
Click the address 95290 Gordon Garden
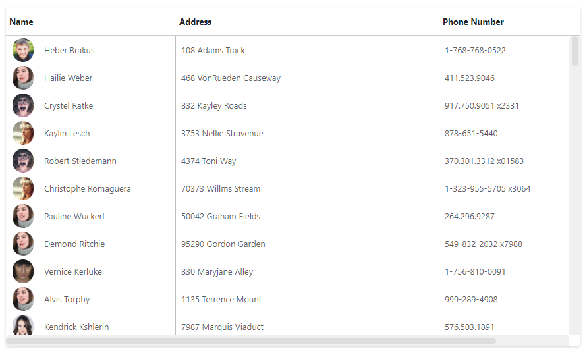coord(223,244)
